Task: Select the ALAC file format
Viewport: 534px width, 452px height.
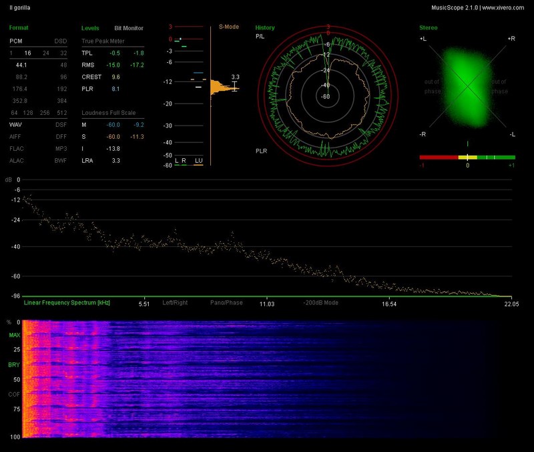Action: point(17,160)
